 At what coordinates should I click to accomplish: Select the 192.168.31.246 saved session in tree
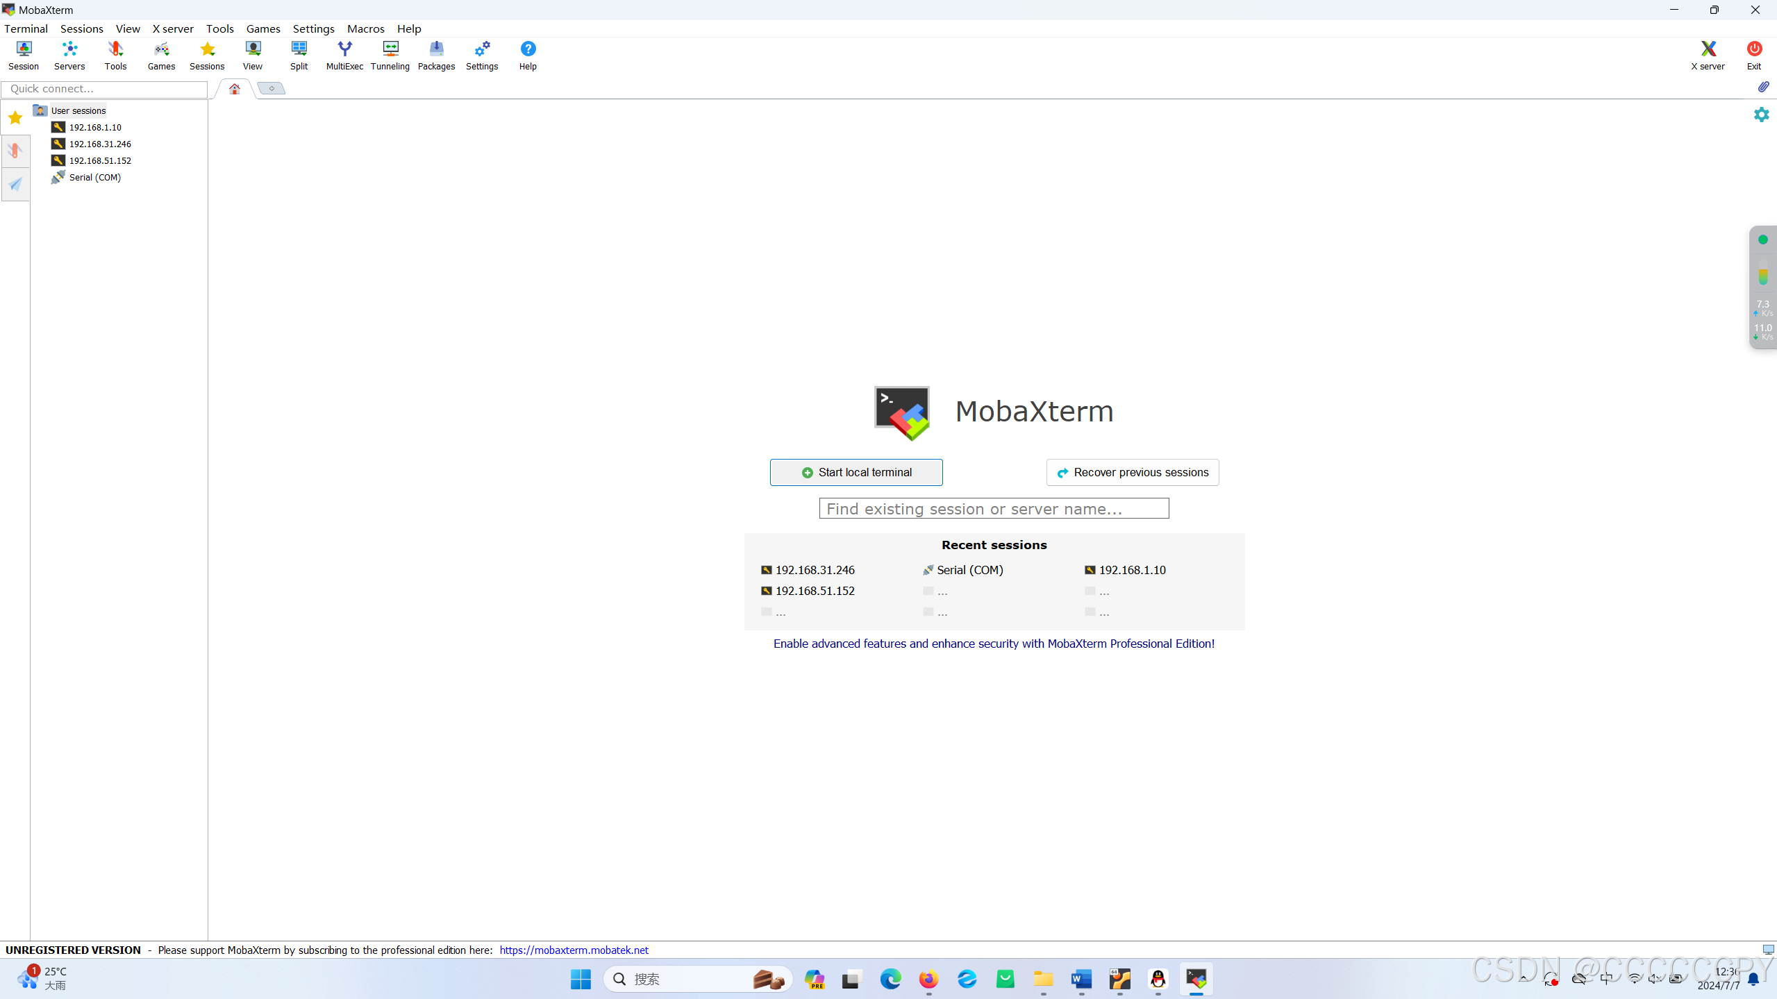(100, 144)
